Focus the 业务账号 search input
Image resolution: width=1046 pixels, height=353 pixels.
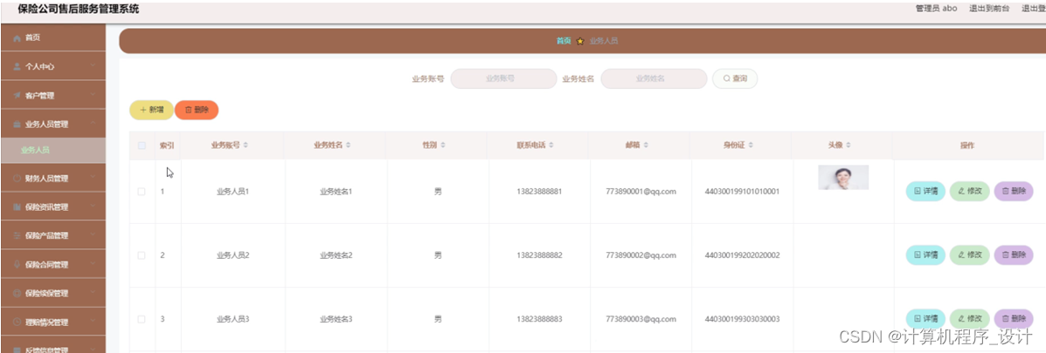[x=503, y=78]
